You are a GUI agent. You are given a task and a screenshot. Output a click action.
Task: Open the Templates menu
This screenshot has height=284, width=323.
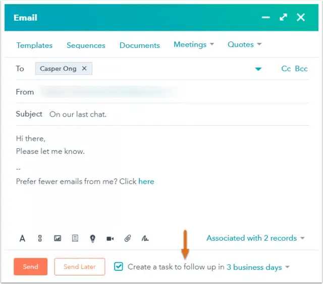(34, 45)
